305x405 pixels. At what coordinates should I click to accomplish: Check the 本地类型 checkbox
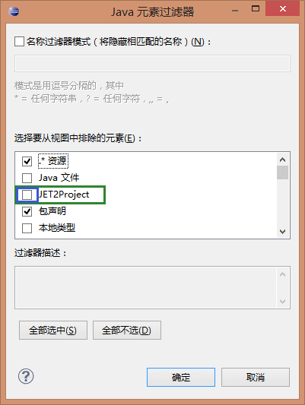(x=27, y=228)
